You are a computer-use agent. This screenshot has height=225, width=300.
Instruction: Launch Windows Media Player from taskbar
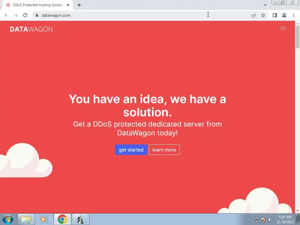click(x=44, y=219)
